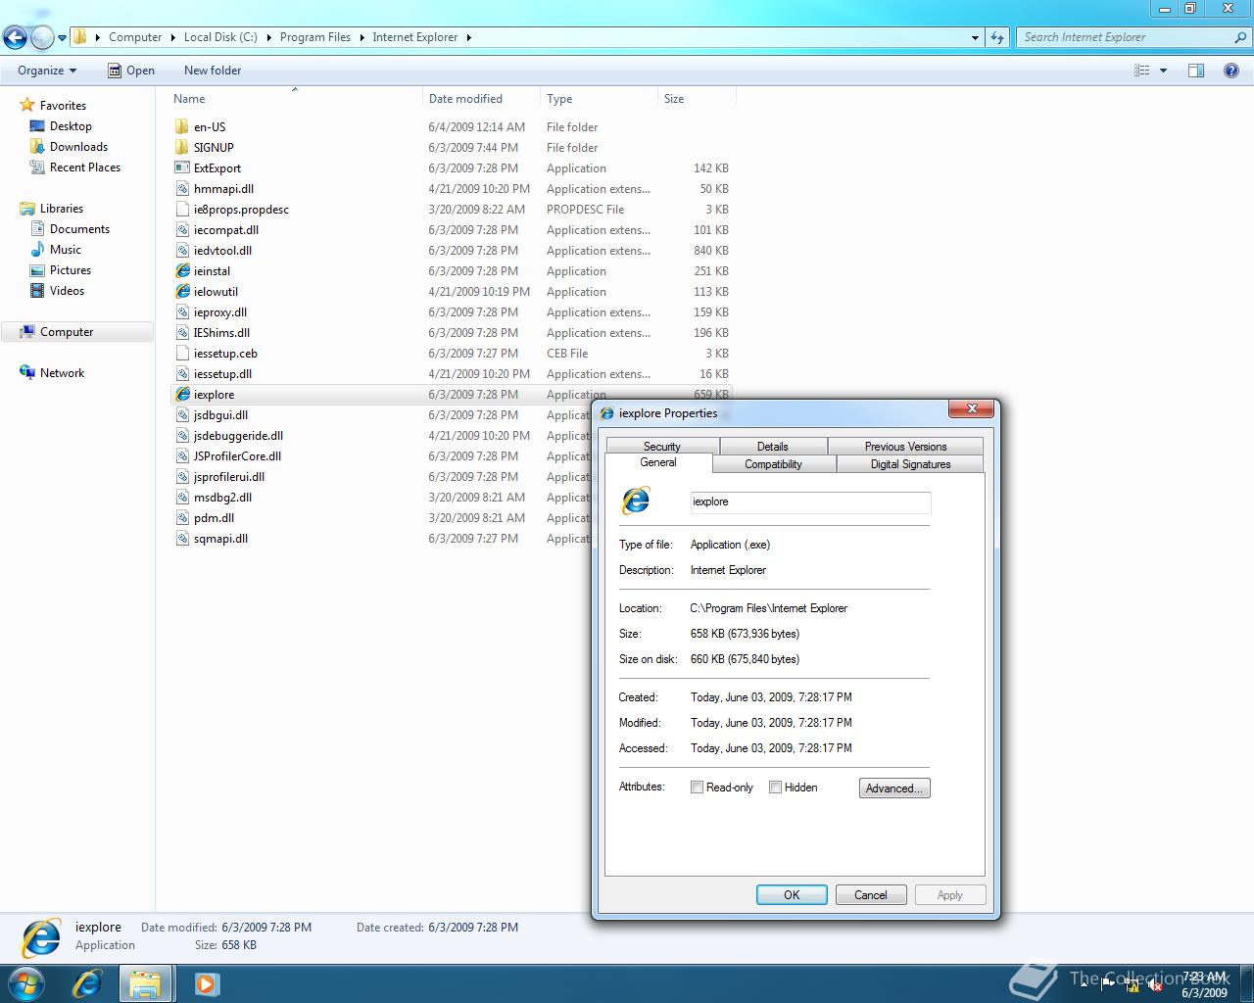Select the ieinstal application icon
This screenshot has width=1254, height=1003.
(182, 270)
